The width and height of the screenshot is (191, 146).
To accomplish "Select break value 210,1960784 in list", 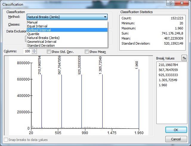I will tap(168, 65).
